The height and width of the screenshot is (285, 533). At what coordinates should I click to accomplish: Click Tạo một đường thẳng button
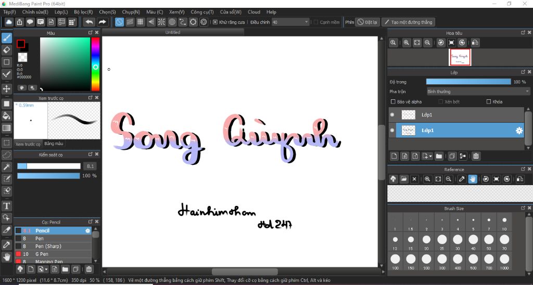coord(408,22)
